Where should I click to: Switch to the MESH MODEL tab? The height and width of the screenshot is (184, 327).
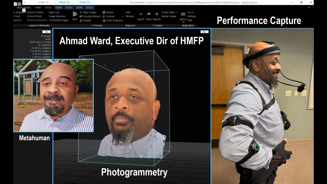tap(24, 8)
